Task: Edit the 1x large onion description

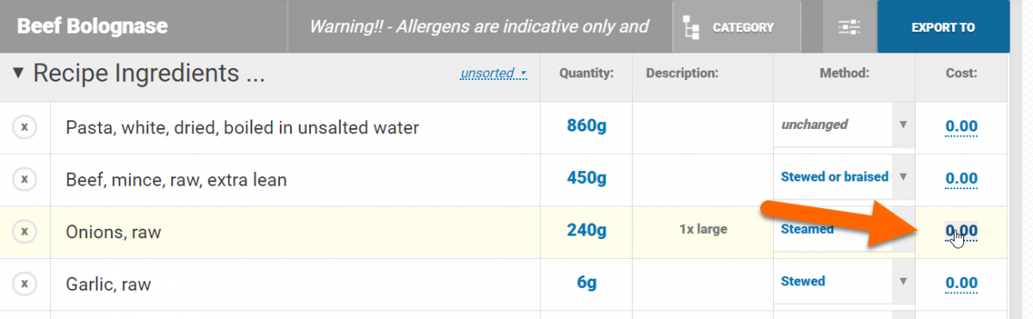Action: click(x=703, y=230)
